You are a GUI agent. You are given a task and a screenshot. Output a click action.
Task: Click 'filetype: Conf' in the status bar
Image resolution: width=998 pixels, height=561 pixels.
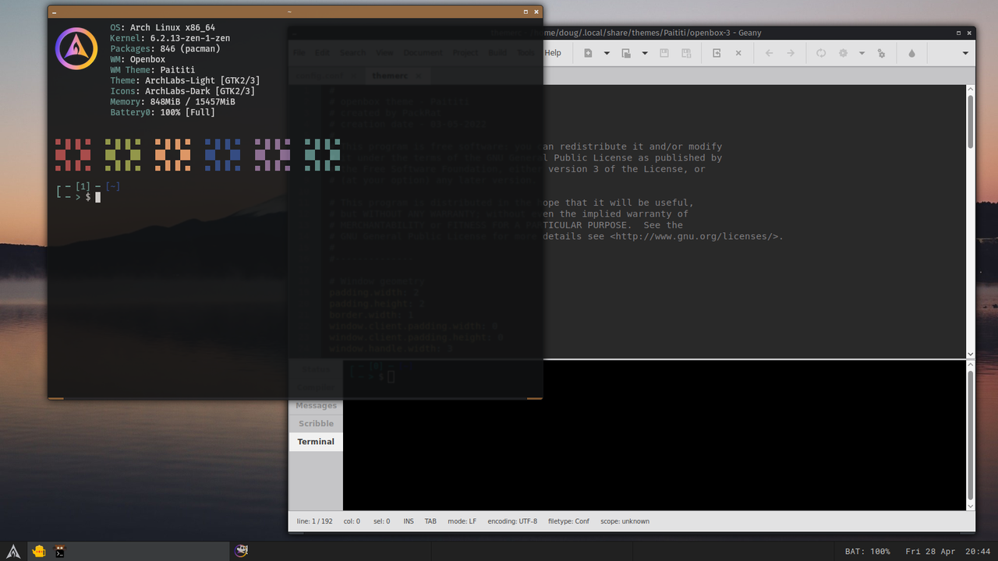coord(568,521)
